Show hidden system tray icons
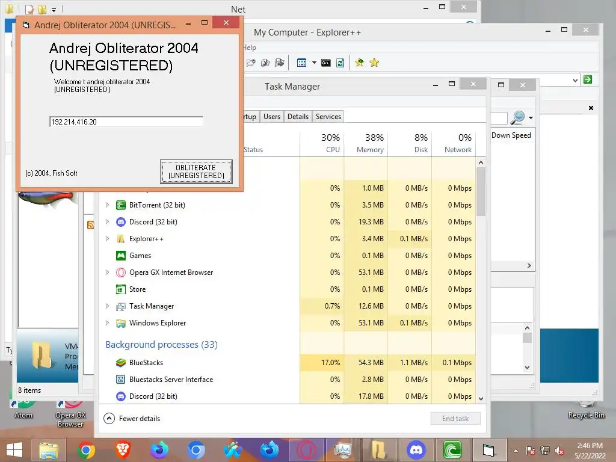 [516, 451]
